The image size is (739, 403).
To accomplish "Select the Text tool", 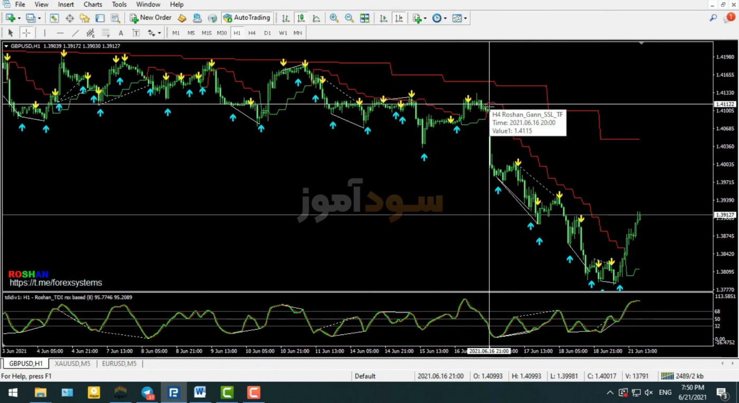I will [121, 33].
